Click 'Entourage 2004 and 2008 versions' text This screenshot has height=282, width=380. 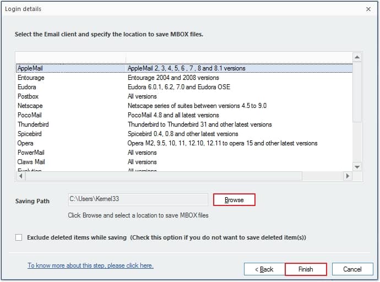(x=173, y=78)
